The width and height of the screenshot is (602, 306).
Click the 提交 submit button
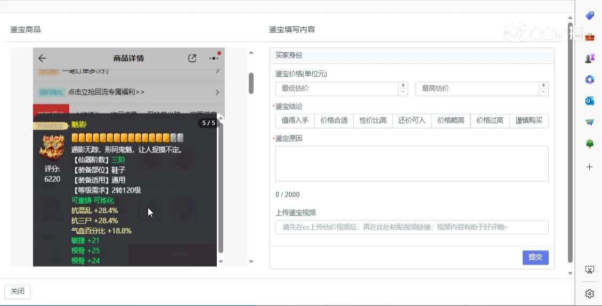(x=535, y=257)
